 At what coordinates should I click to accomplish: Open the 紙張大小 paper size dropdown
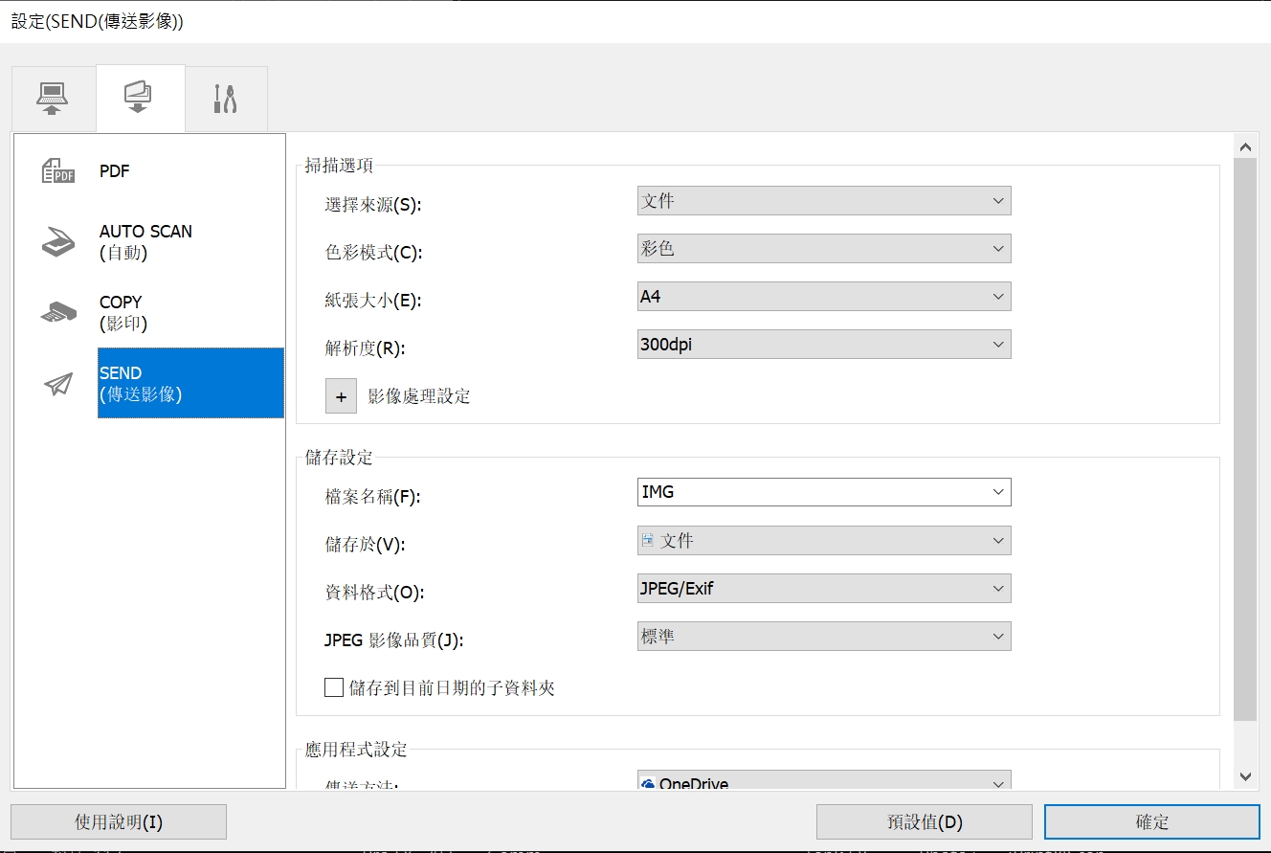click(824, 297)
